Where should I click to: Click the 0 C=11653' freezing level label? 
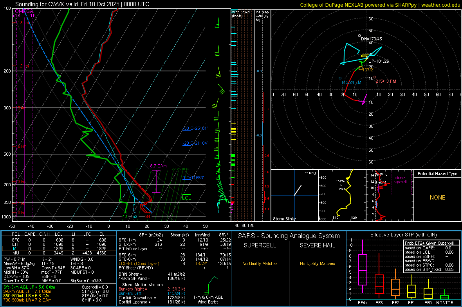[193, 177]
